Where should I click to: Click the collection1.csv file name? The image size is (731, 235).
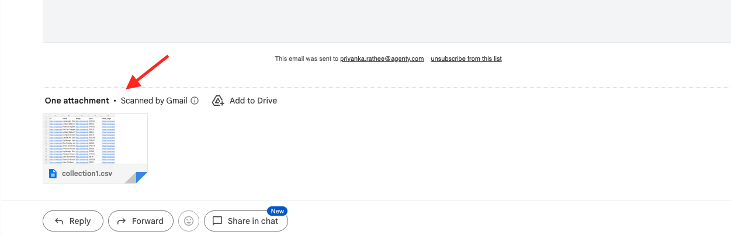87,174
